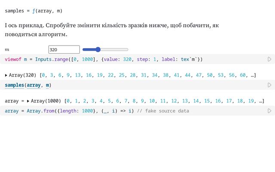Run the viewof m cell
This screenshot has width=275, height=172.
tap(269, 59)
